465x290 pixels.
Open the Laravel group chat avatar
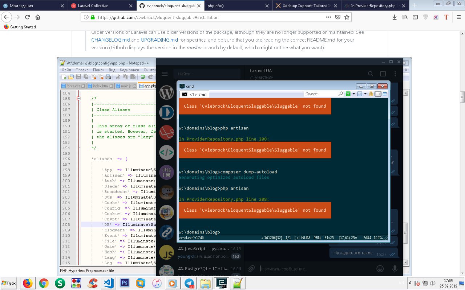167,132
